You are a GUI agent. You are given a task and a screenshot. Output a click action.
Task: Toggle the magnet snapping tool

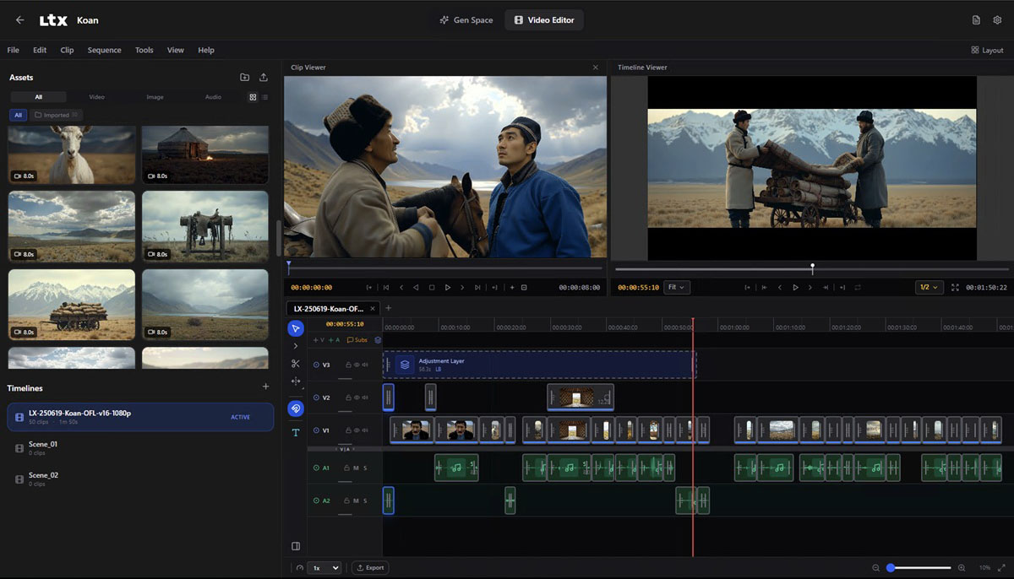click(x=295, y=409)
